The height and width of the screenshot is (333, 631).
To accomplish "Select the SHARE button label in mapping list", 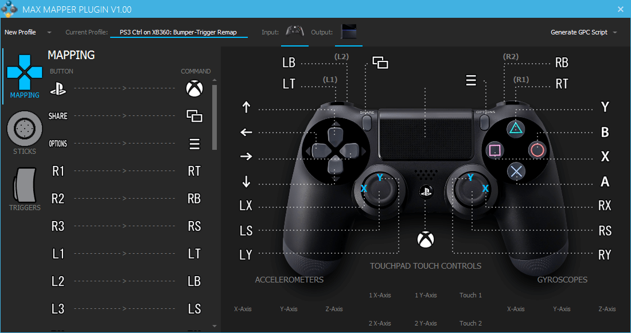I will pyautogui.click(x=58, y=116).
